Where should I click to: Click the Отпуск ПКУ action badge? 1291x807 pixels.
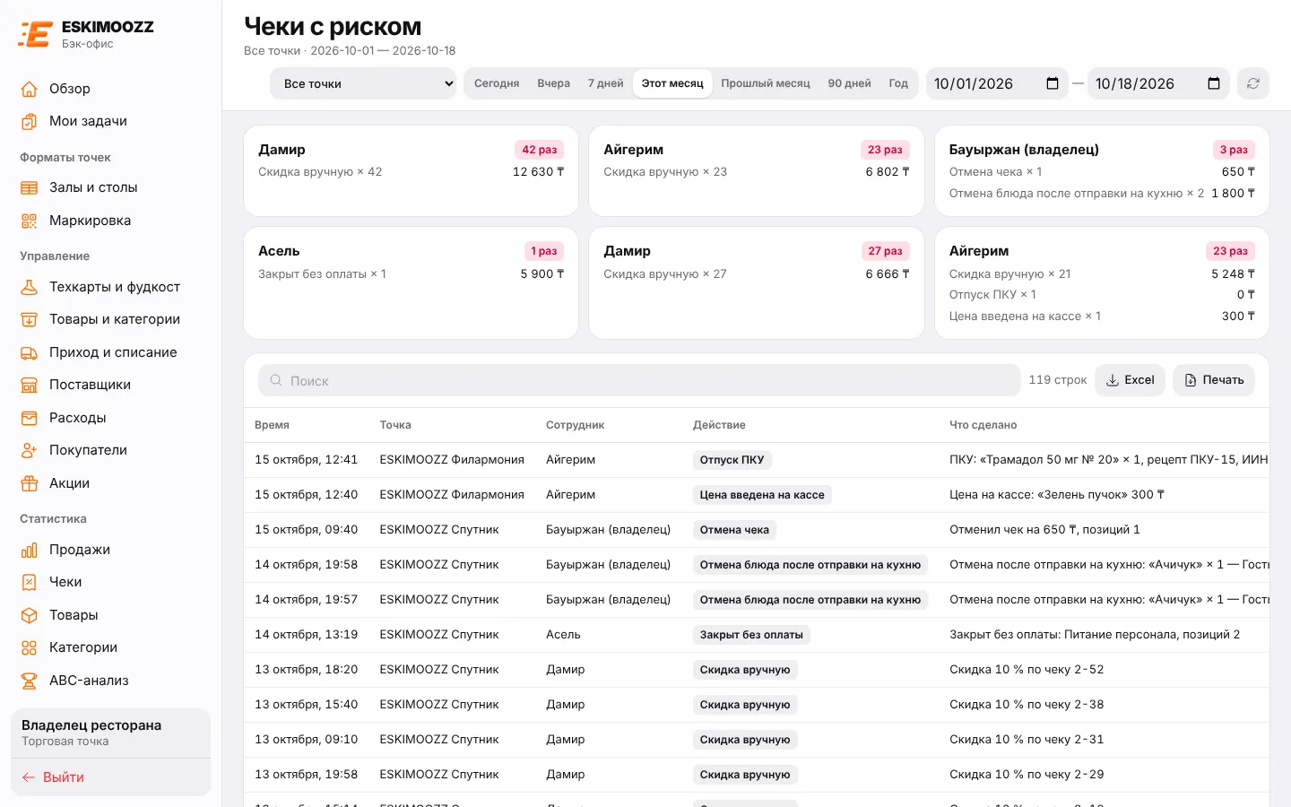coord(732,460)
